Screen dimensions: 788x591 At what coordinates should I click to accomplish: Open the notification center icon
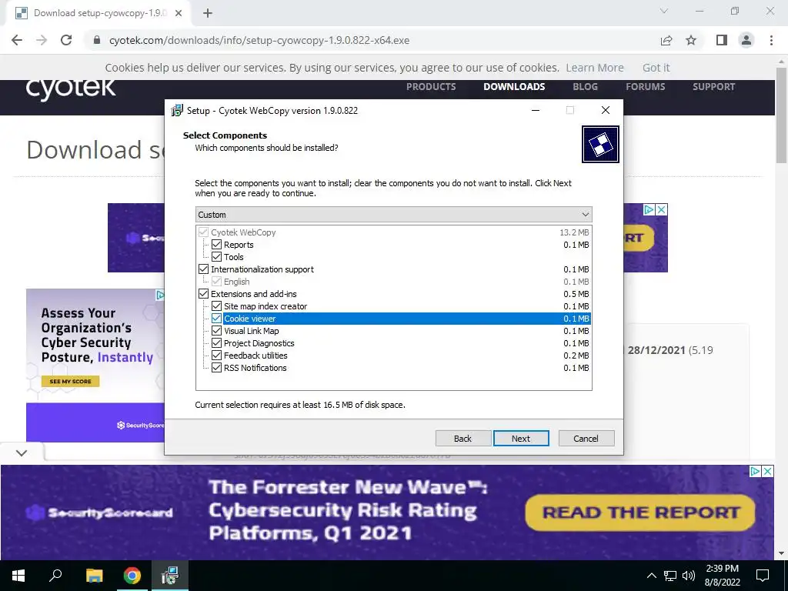[763, 576]
